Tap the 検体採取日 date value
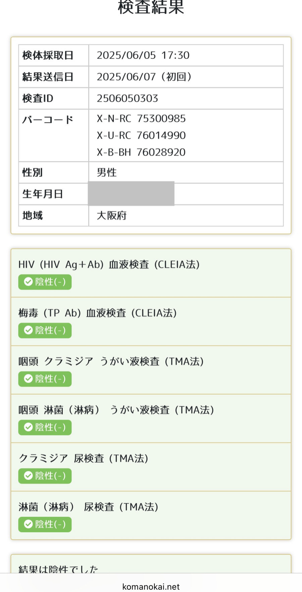The image size is (302, 592). (x=143, y=55)
